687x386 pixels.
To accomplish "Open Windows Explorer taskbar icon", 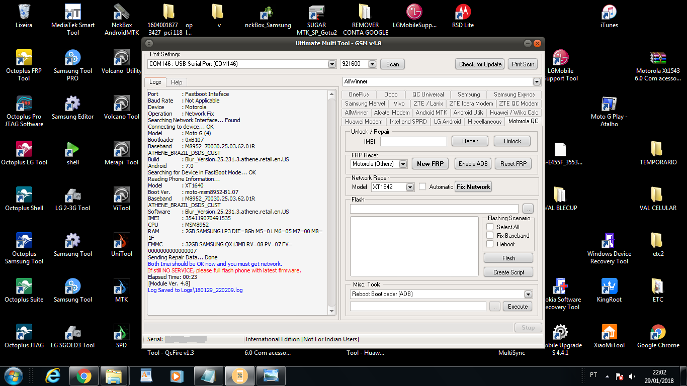I will [x=114, y=376].
